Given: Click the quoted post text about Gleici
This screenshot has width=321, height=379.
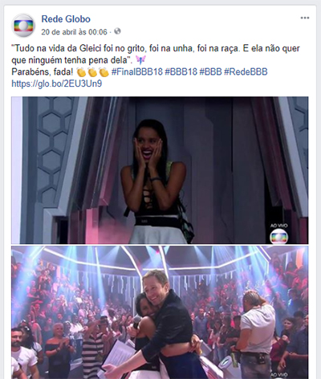Looking at the screenshot, I should (156, 54).
